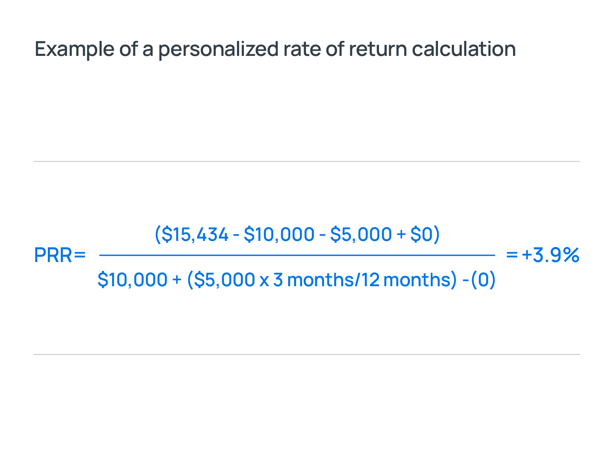The height and width of the screenshot is (460, 614).
Task: Click the "PRR=" label
Action: [60, 255]
